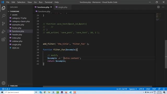Open the Go menu
167x94 pixels.
(35, 2)
